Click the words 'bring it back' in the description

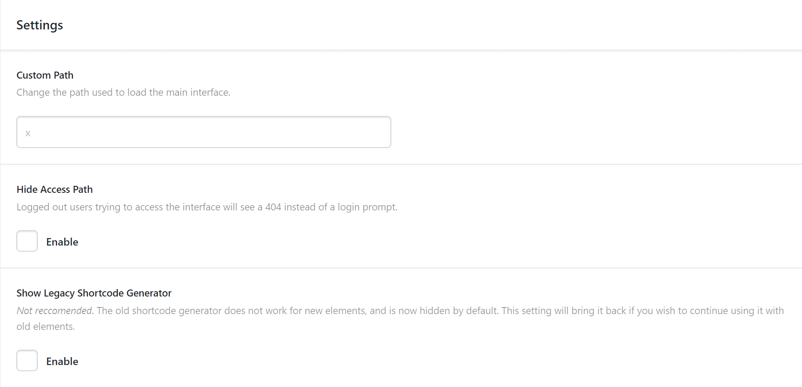click(599, 311)
